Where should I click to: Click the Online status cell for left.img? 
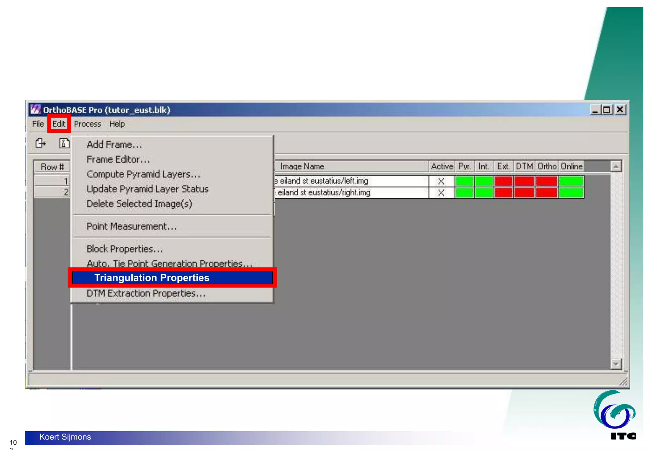[571, 181]
